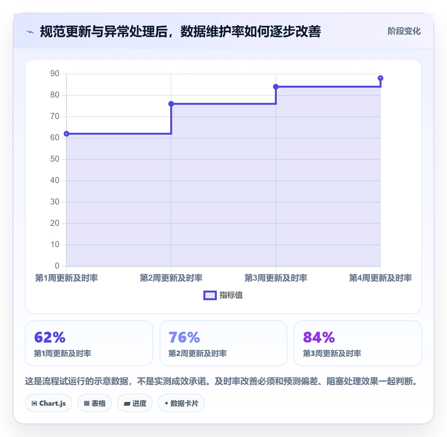Viewport: 447px width, 437px height.
Task: Click the 62% value in first card
Action: (50, 337)
